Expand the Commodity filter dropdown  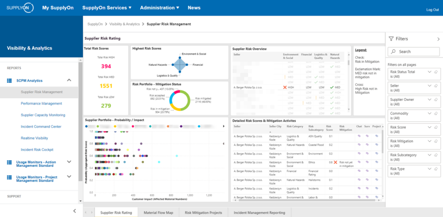click(x=429, y=113)
